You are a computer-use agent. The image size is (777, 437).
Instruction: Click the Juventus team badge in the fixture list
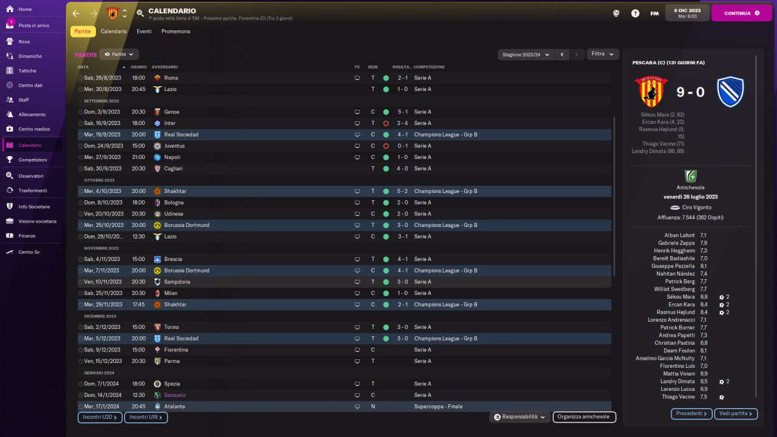click(x=157, y=146)
